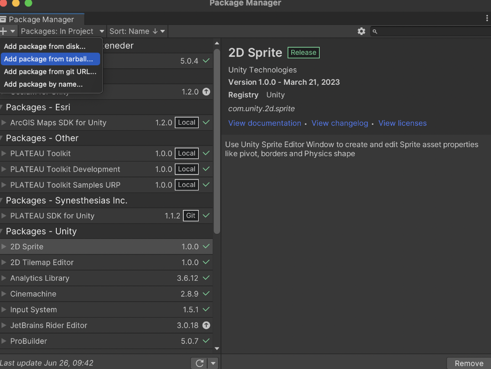Click the Unity Technologies author text
This screenshot has width=491, height=369.
point(262,70)
